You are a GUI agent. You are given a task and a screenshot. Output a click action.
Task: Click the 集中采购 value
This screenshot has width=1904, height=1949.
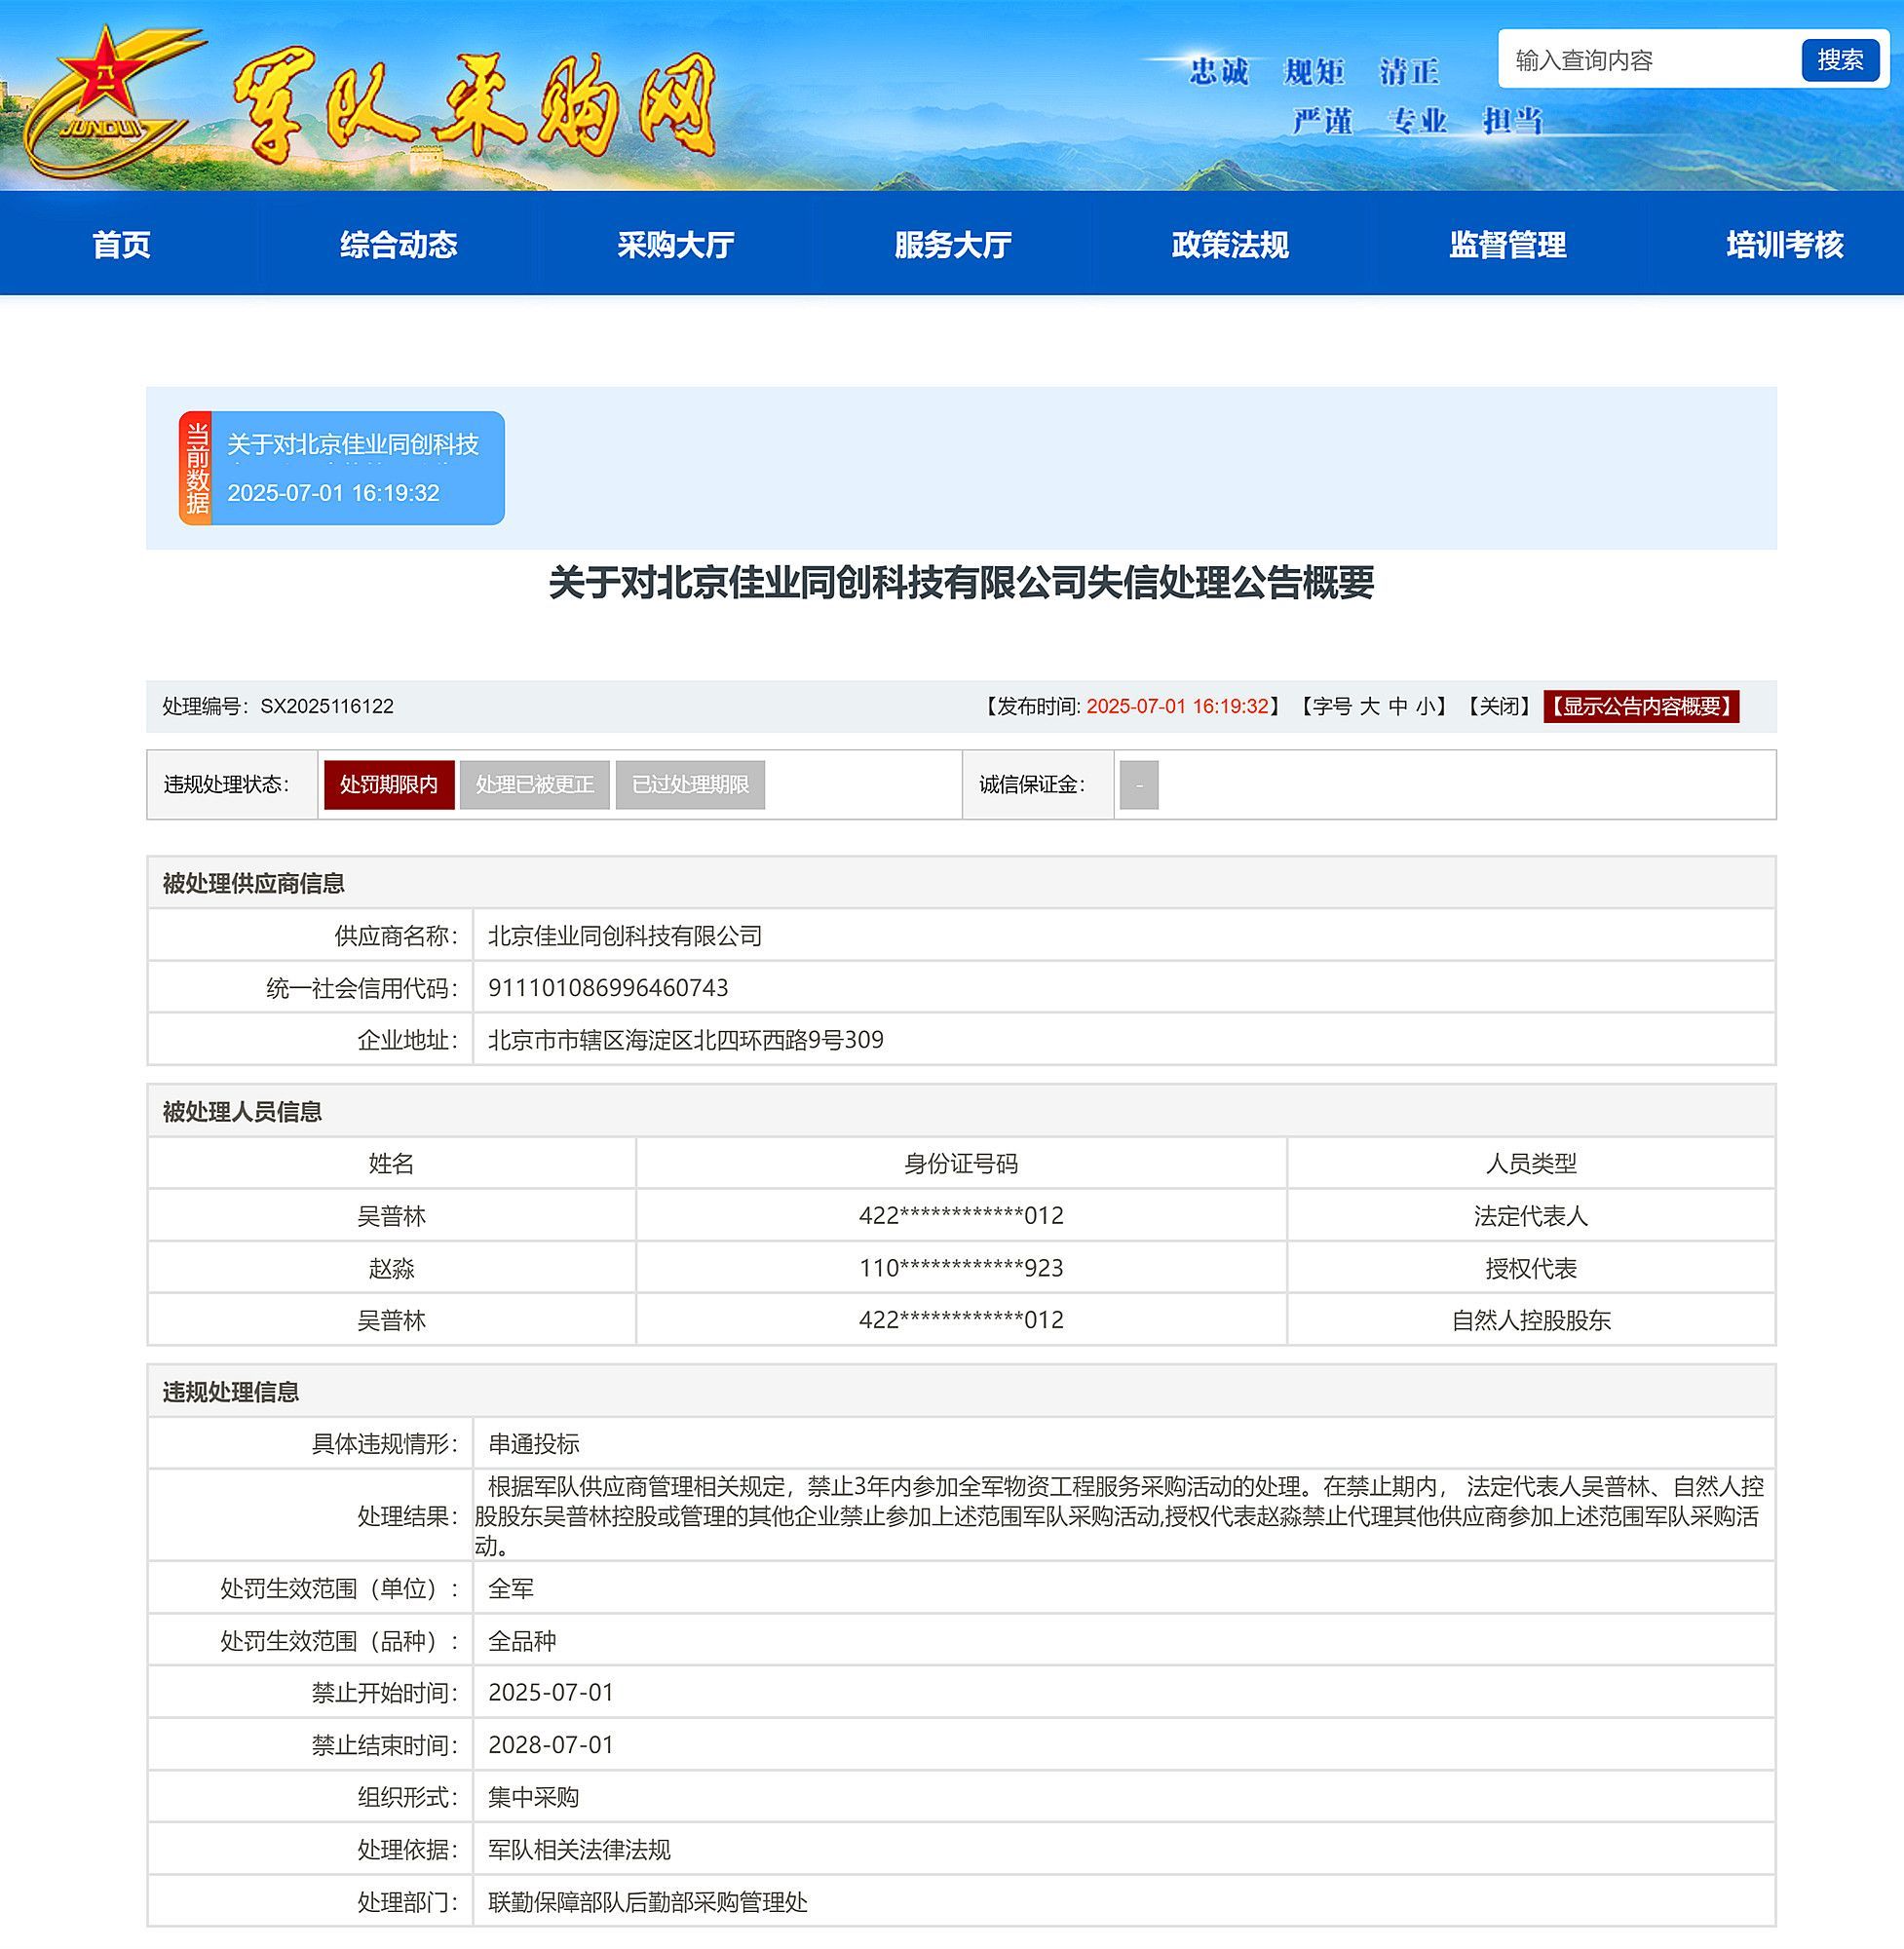click(533, 1797)
